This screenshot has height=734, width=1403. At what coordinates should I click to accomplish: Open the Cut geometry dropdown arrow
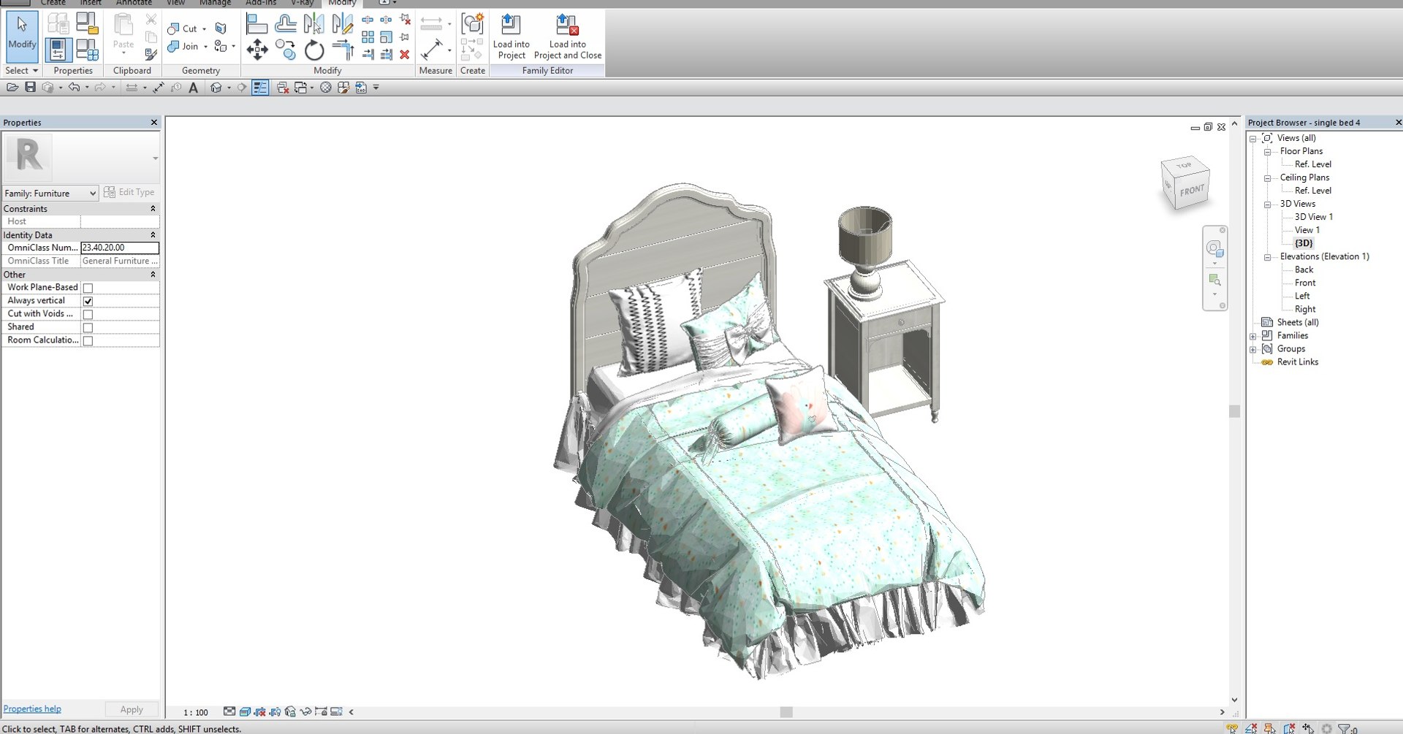[204, 29]
